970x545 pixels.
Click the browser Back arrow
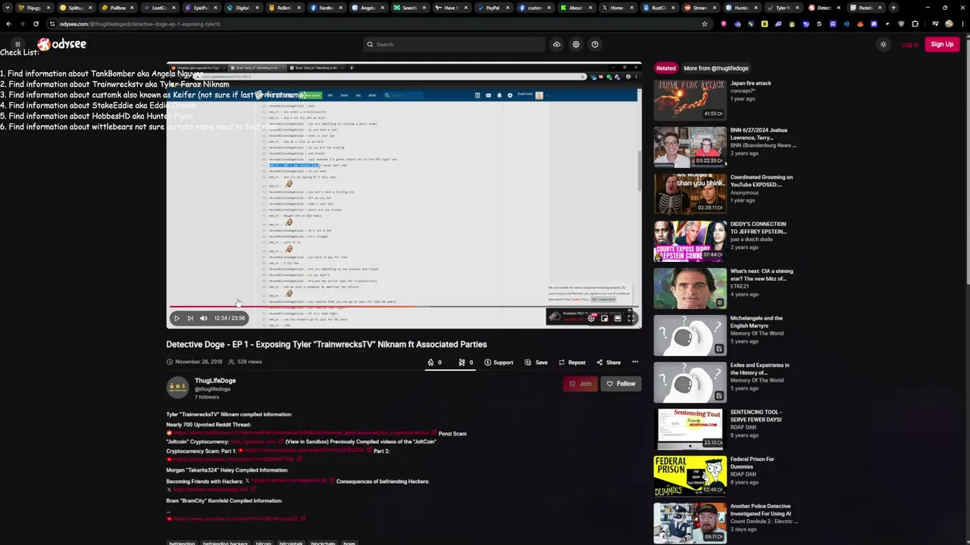click(8, 23)
